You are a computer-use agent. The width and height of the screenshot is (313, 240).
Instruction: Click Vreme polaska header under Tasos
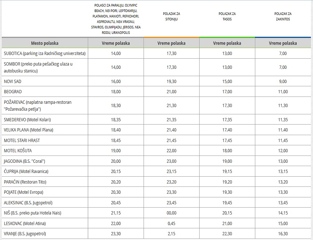pos(227,43)
